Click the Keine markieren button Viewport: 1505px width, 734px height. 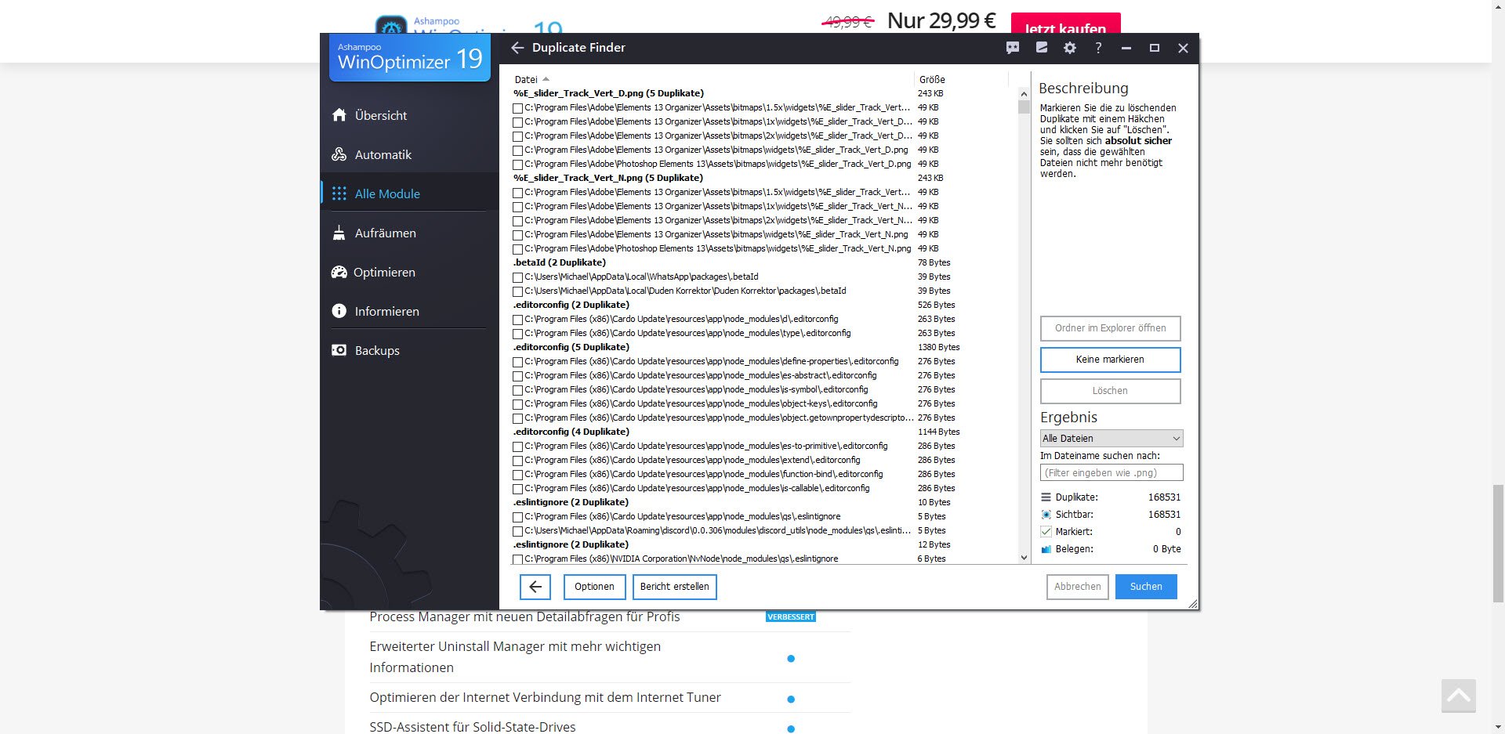point(1110,360)
